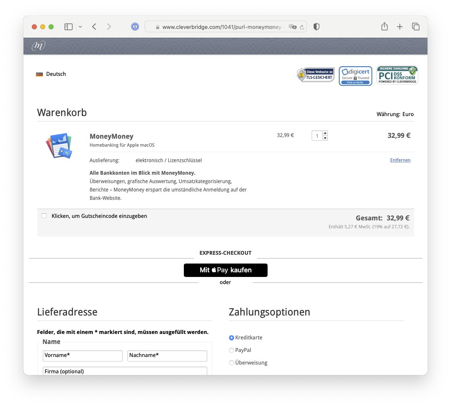Click the Firma (optional) input field
Screen dimensions: 451x406
coord(125,371)
